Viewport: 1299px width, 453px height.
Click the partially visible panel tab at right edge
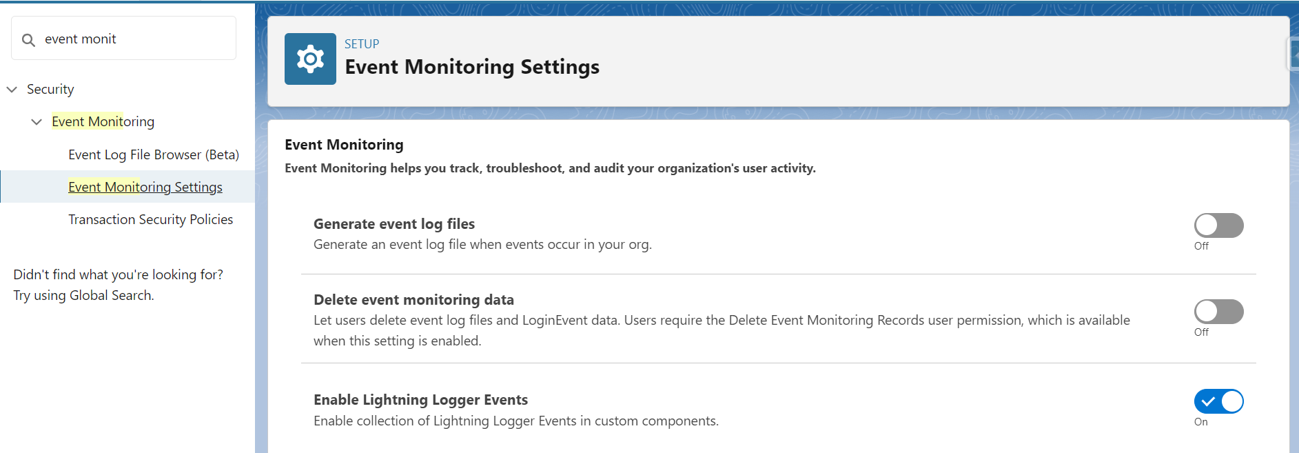tap(1293, 54)
